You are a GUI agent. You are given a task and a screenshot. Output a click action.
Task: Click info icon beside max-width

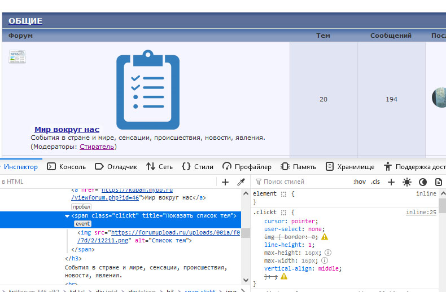coord(324,260)
